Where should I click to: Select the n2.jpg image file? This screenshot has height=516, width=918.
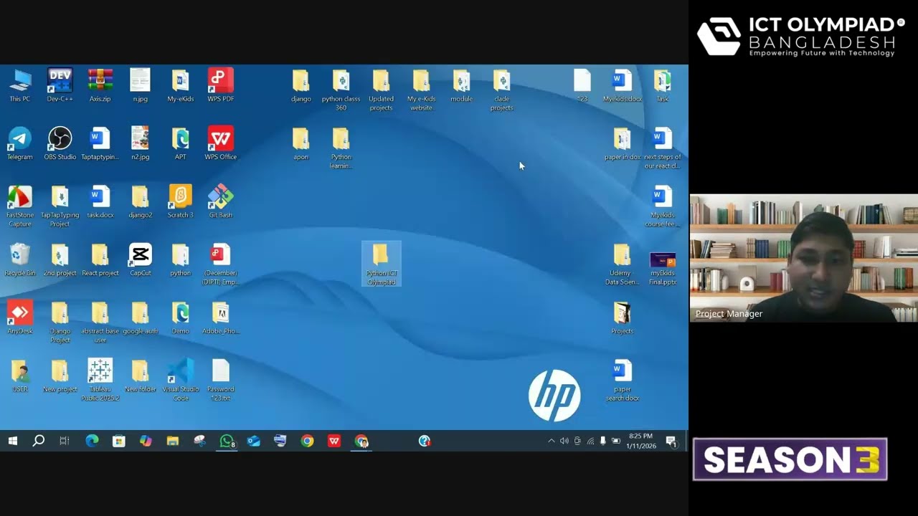[141, 143]
